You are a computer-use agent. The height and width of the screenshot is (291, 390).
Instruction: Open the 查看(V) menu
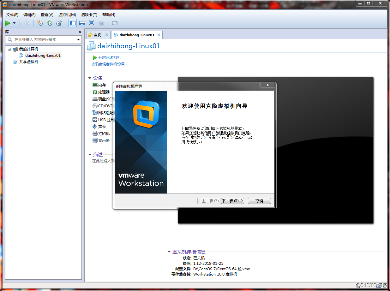[x=47, y=15]
